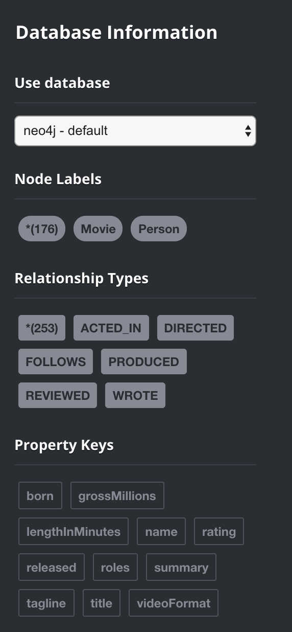
Task: Select the REVIEWED relationship type
Action: click(58, 395)
